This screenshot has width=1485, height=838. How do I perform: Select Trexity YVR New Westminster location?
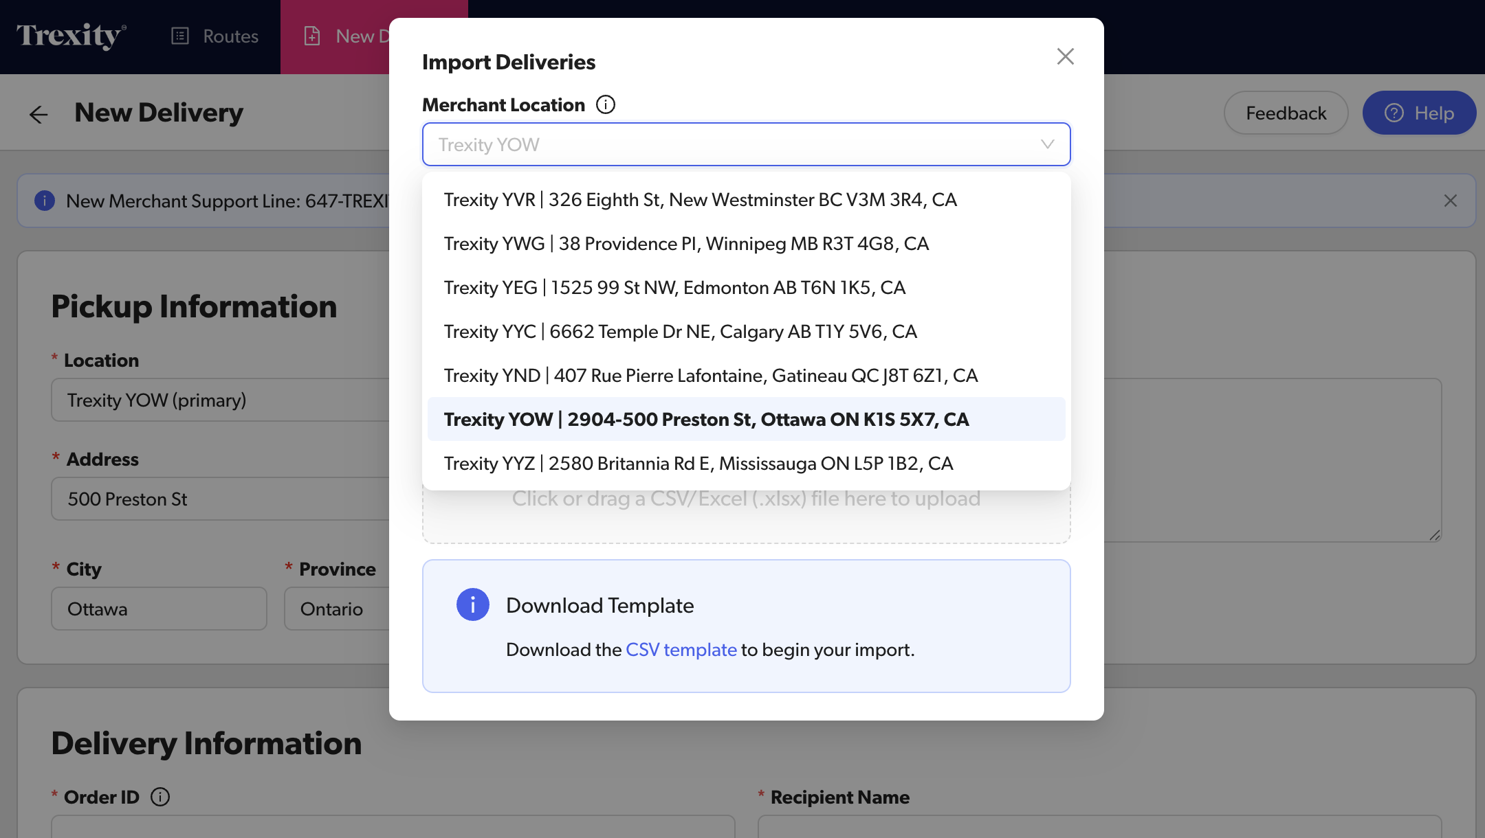[x=746, y=199]
